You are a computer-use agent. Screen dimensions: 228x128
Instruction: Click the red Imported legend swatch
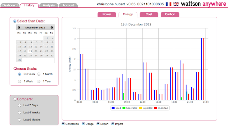coord(155,108)
